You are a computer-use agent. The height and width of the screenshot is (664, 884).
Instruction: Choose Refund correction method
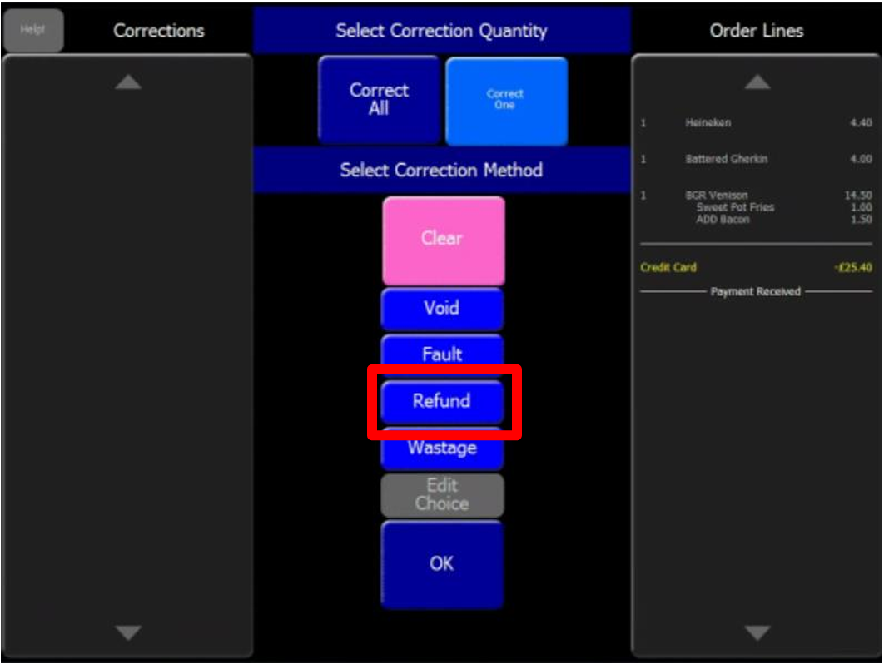(442, 401)
